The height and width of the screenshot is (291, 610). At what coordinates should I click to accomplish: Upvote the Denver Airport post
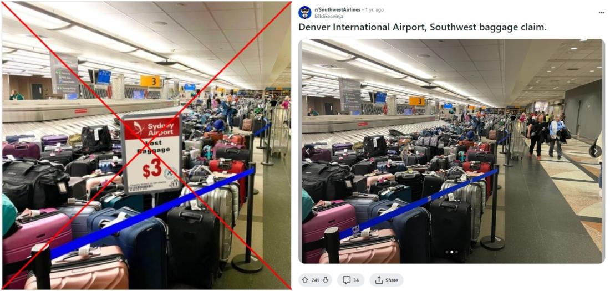click(305, 280)
